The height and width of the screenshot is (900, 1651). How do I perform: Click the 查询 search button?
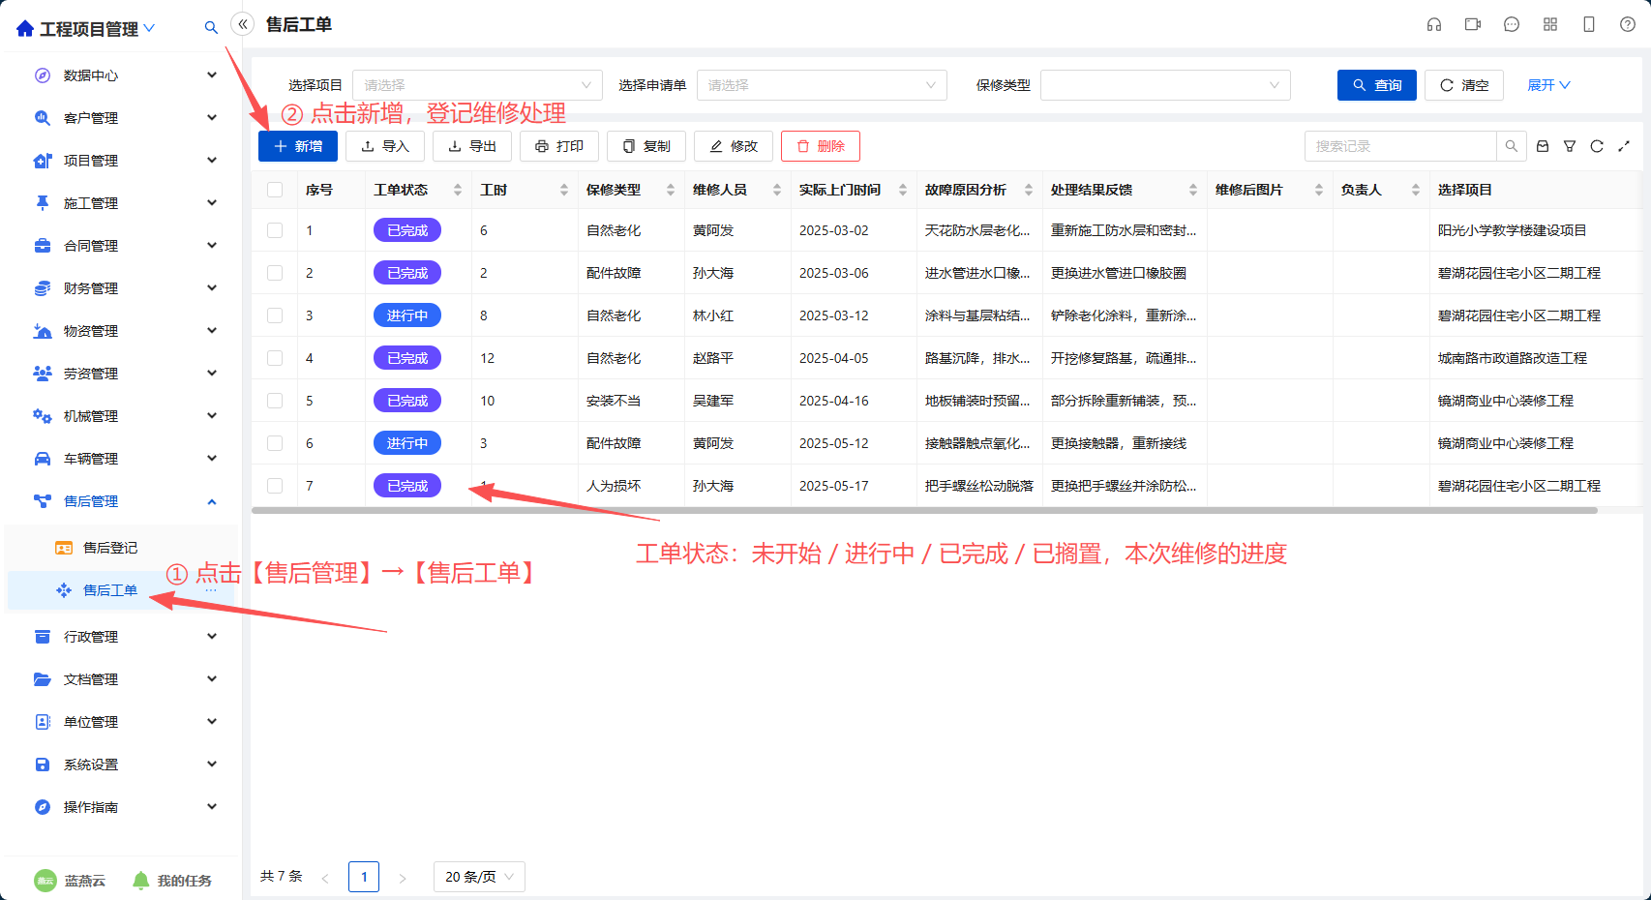tap(1377, 85)
